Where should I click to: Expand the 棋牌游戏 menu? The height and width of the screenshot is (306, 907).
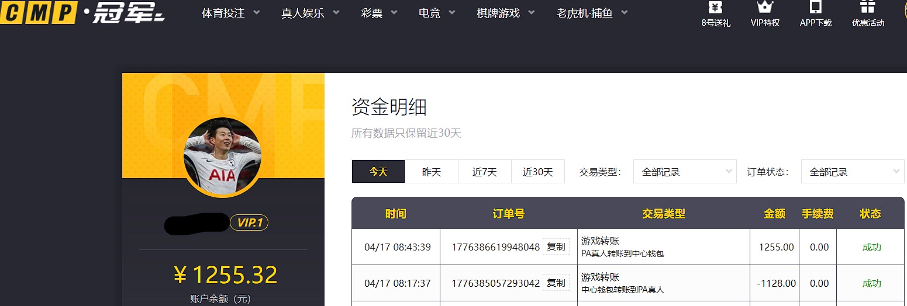[506, 13]
